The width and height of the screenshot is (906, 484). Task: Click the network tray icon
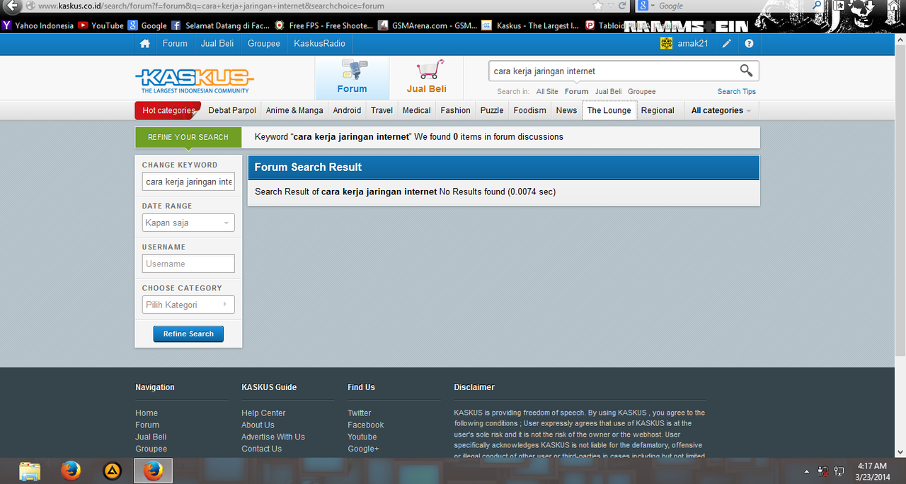click(x=839, y=471)
